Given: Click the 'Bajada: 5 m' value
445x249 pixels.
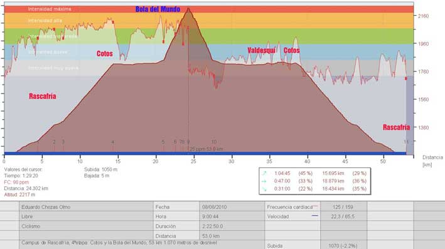Looking at the screenshot, I should (97, 176).
